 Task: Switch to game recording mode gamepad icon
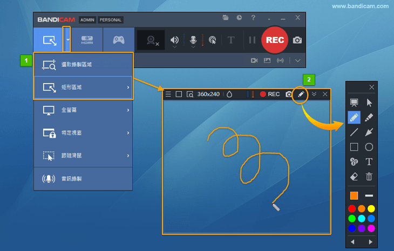[x=118, y=39]
